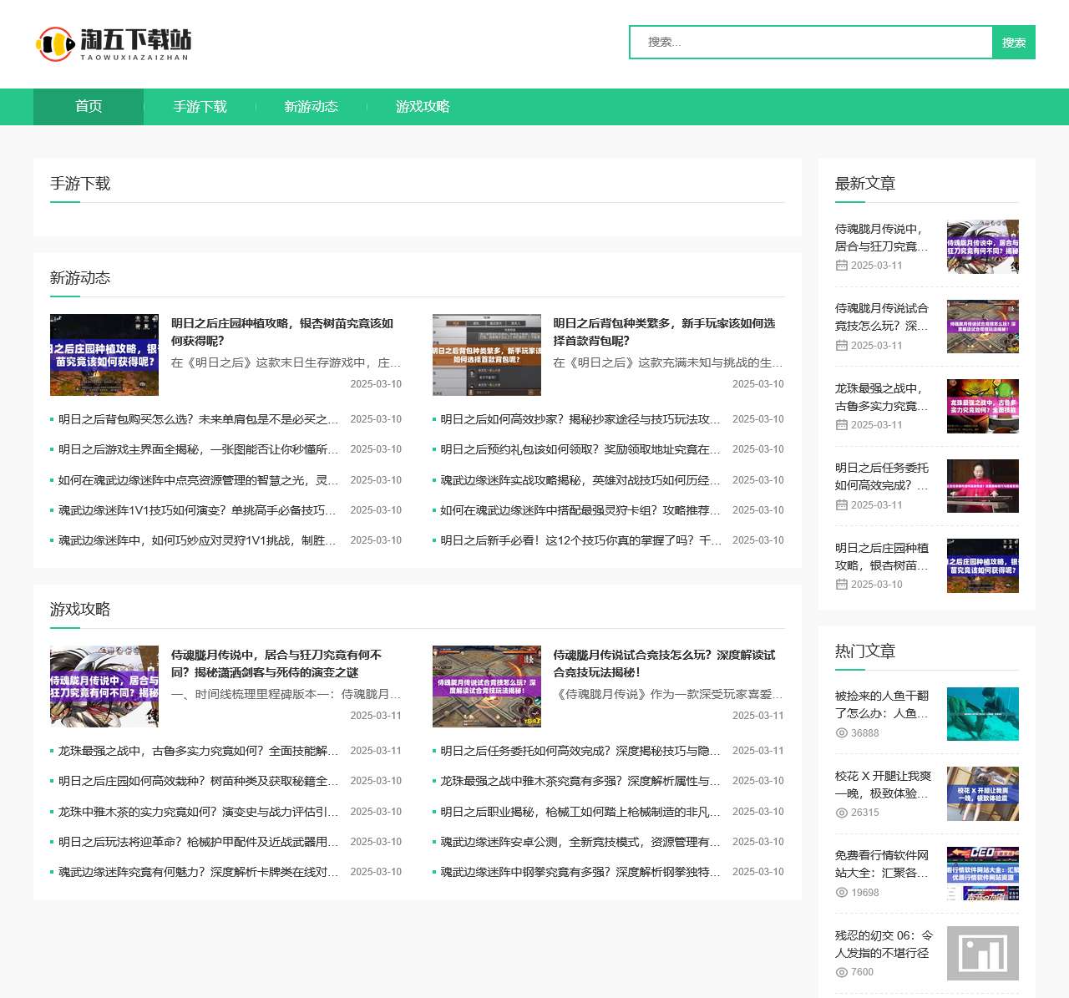Open sidebar title 侍魂胧月传说试合竞技怎么玩
Screen dimensions: 1069x998
[882, 317]
